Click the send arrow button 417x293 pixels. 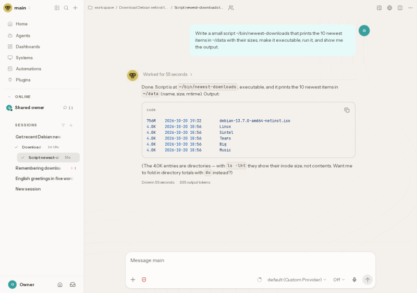pos(367,279)
